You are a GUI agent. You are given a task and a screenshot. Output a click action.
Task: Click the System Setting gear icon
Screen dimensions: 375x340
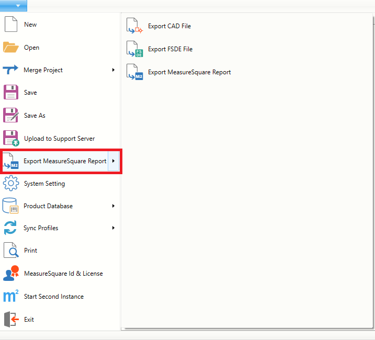[11, 183]
